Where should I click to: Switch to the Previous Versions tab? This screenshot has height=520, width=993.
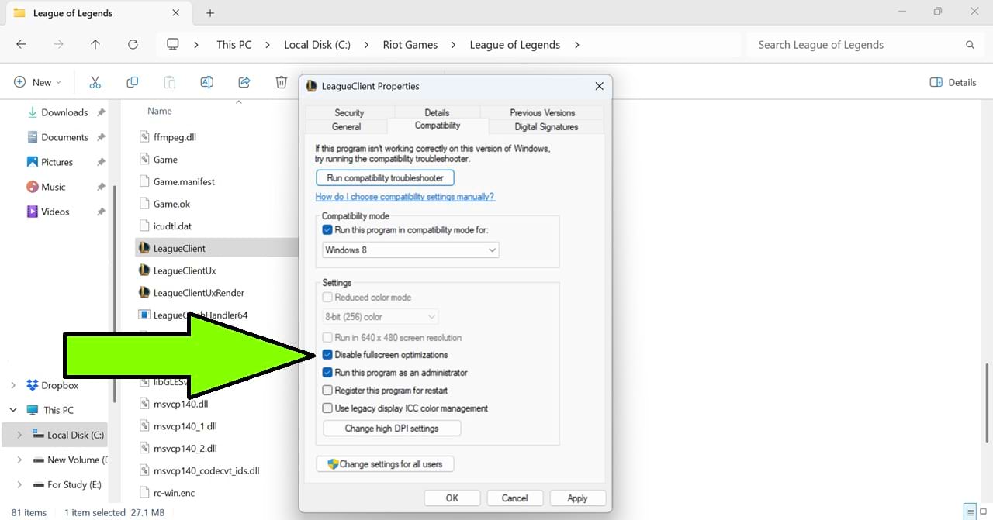coord(542,112)
